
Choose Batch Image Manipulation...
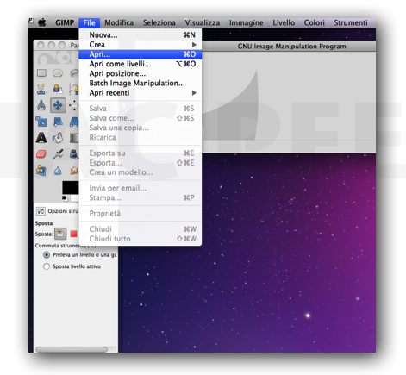141,83
